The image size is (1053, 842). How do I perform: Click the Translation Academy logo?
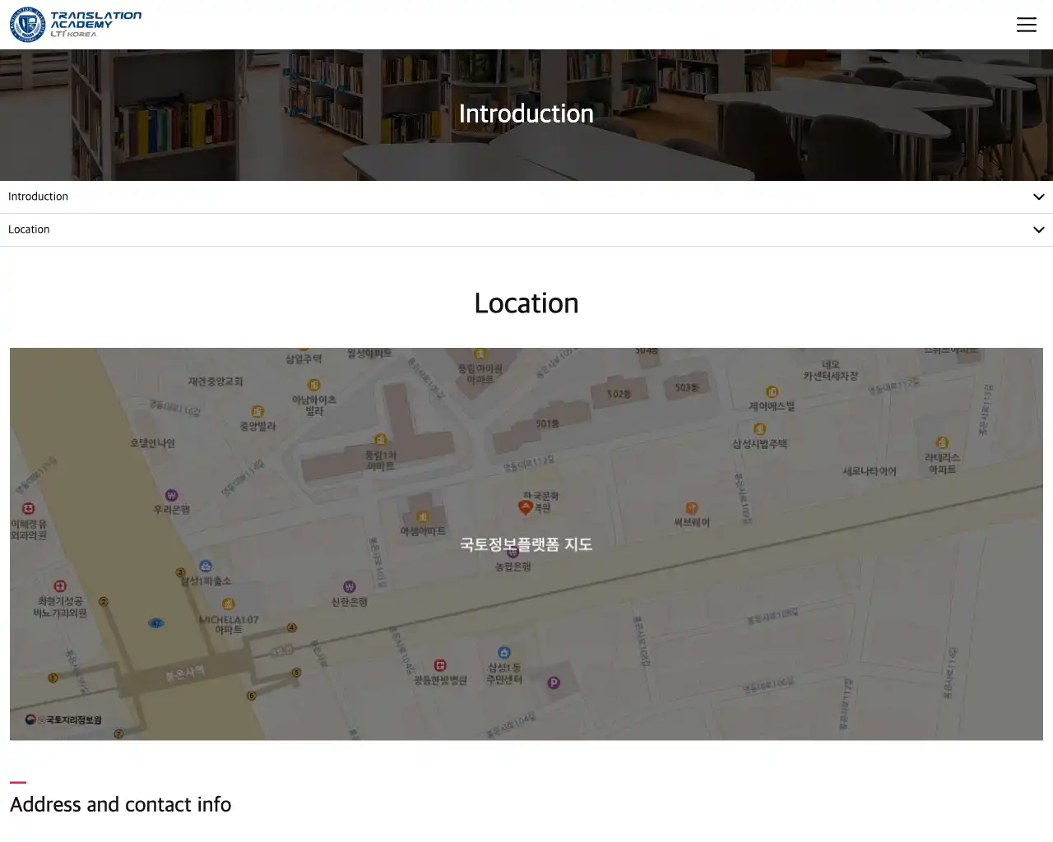(76, 25)
